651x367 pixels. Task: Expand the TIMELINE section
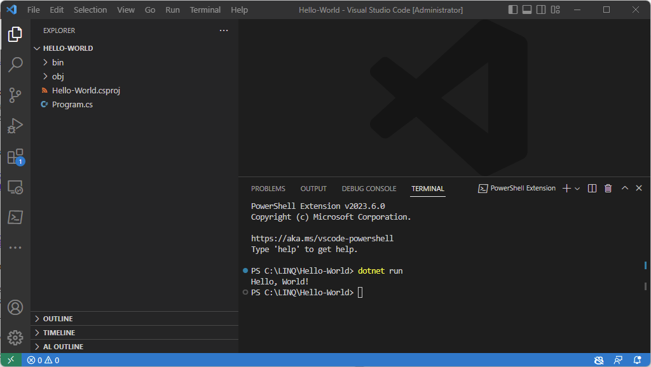135,333
